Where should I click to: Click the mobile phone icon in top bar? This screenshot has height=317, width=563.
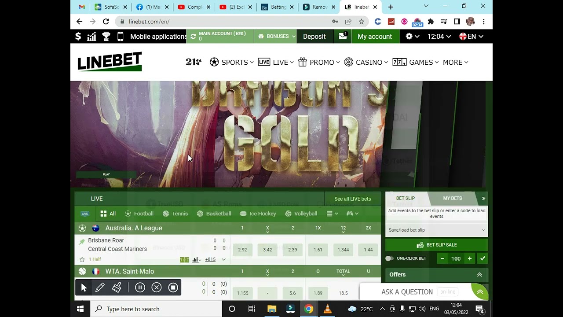[x=121, y=37]
